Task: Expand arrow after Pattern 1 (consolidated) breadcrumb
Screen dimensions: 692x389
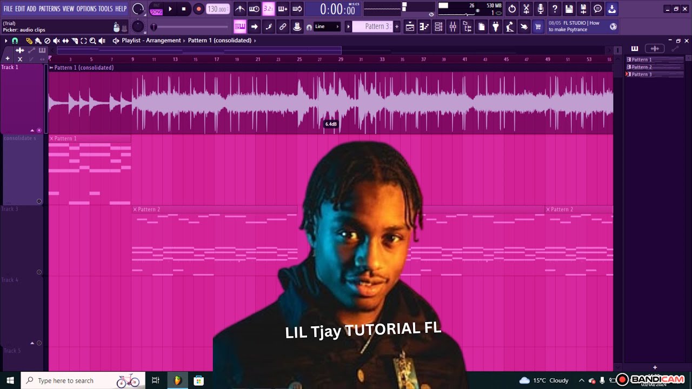Action: point(255,41)
